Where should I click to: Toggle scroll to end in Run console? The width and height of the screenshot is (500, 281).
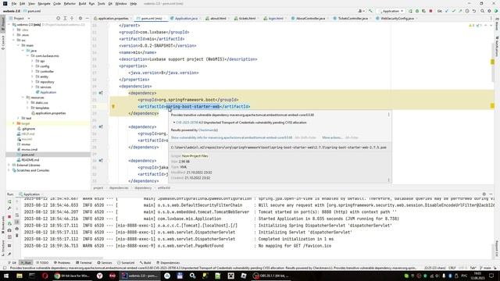17,222
